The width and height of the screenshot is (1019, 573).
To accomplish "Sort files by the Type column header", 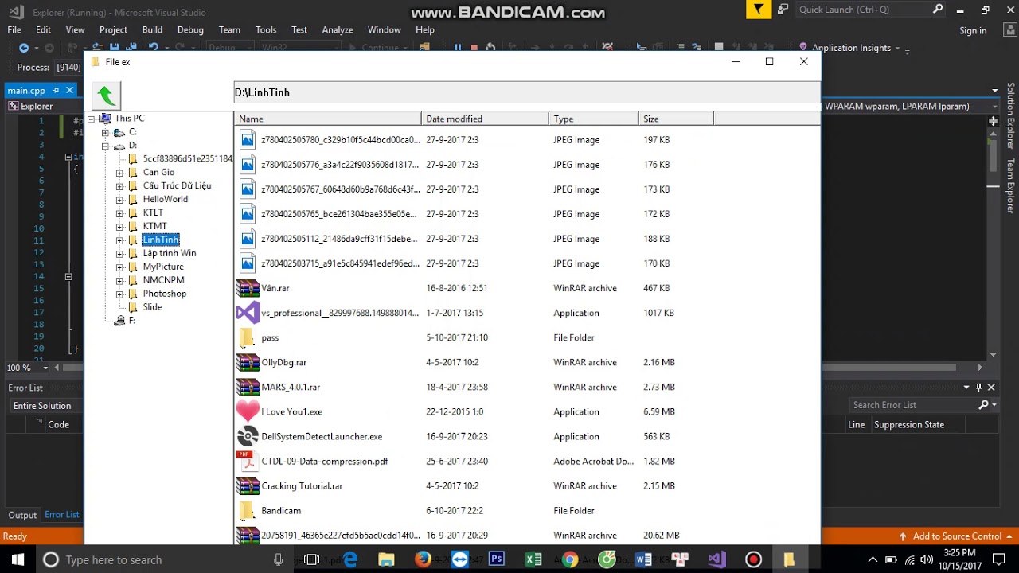I will click(594, 119).
